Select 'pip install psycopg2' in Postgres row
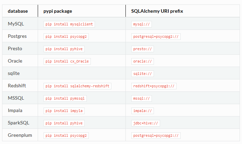This screenshot has width=242, height=144. [x=66, y=37]
